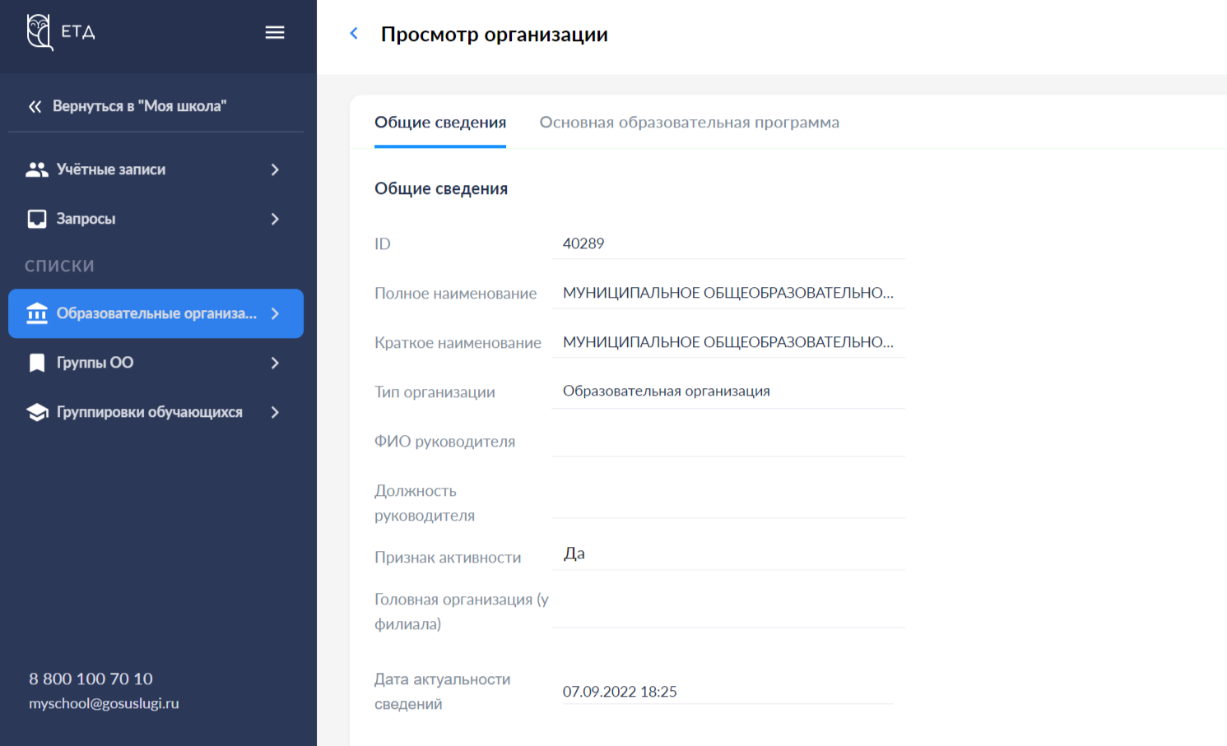Open Запросы menu item
Image resolution: width=1227 pixels, height=746 pixels.
coord(156,219)
